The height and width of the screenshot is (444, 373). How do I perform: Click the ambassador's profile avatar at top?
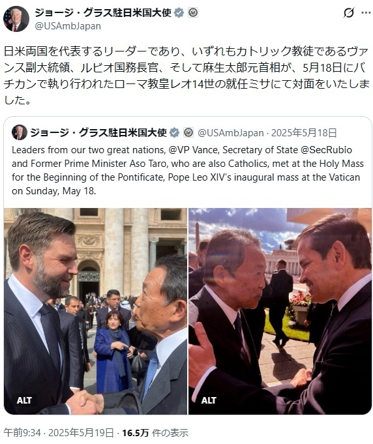[x=16, y=19]
